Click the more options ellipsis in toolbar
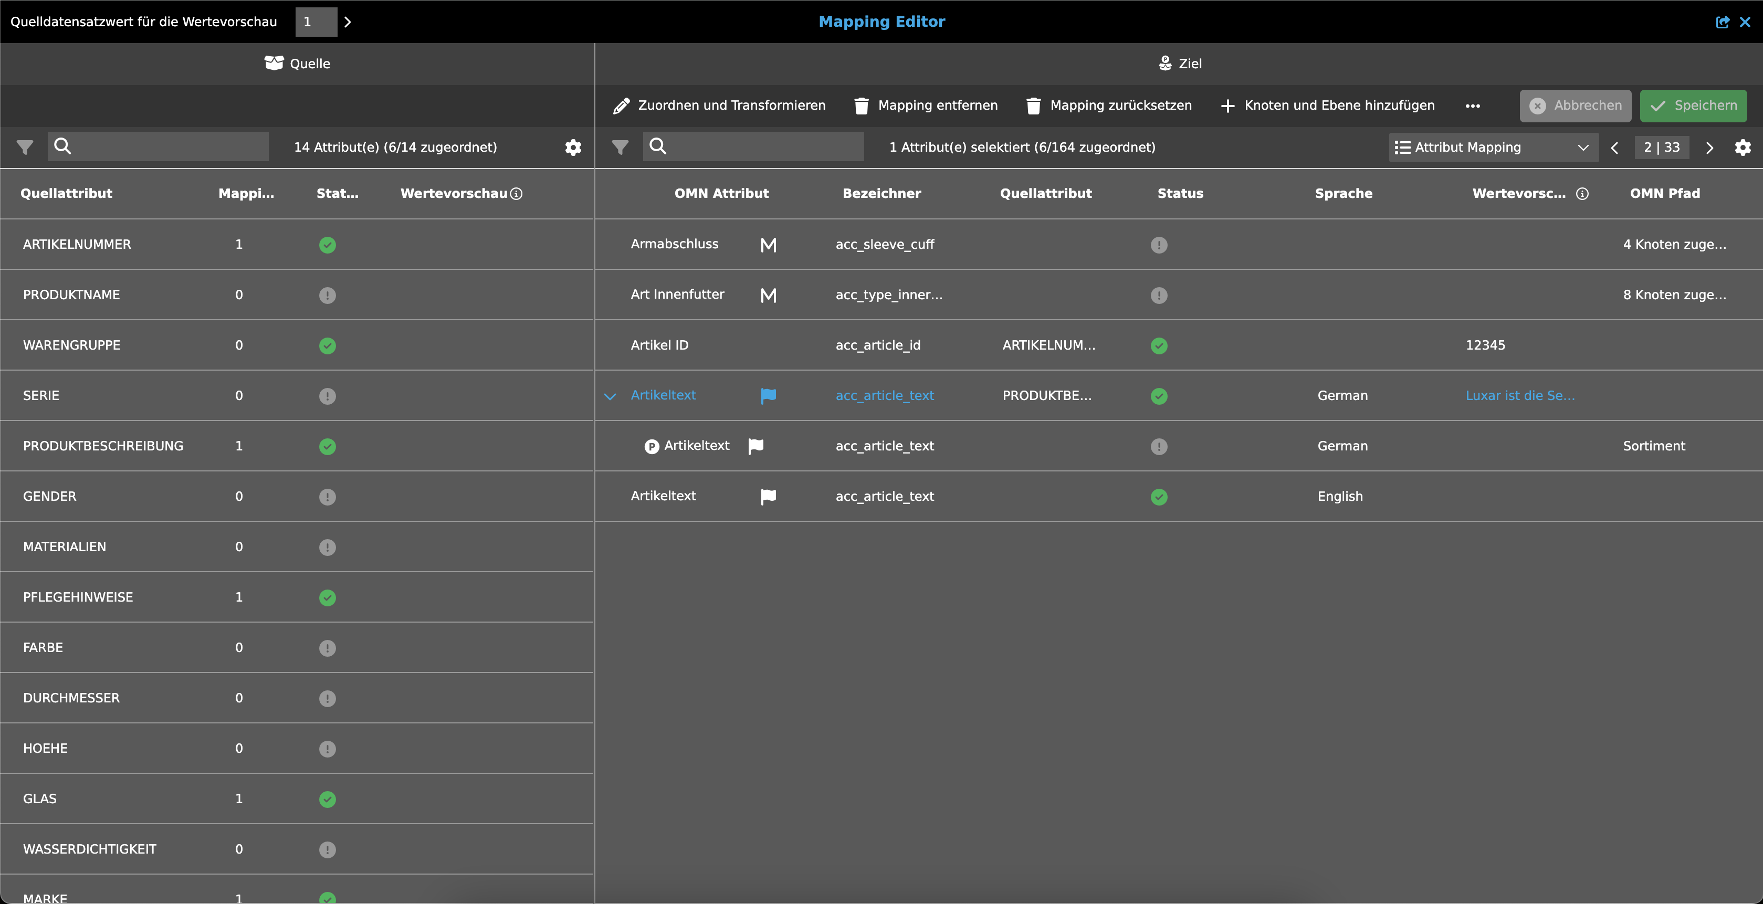 tap(1472, 106)
